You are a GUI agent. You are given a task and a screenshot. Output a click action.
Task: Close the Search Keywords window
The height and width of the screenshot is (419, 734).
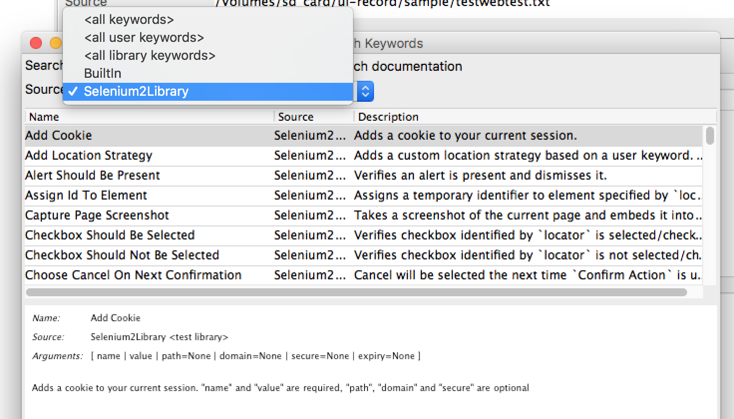(x=36, y=43)
